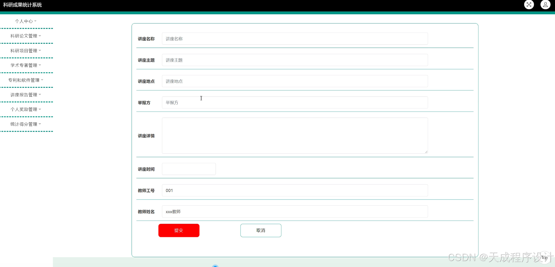555x267 pixels.
Task: Expand the 科研论文管理 sidebar menu
Action: point(26,36)
